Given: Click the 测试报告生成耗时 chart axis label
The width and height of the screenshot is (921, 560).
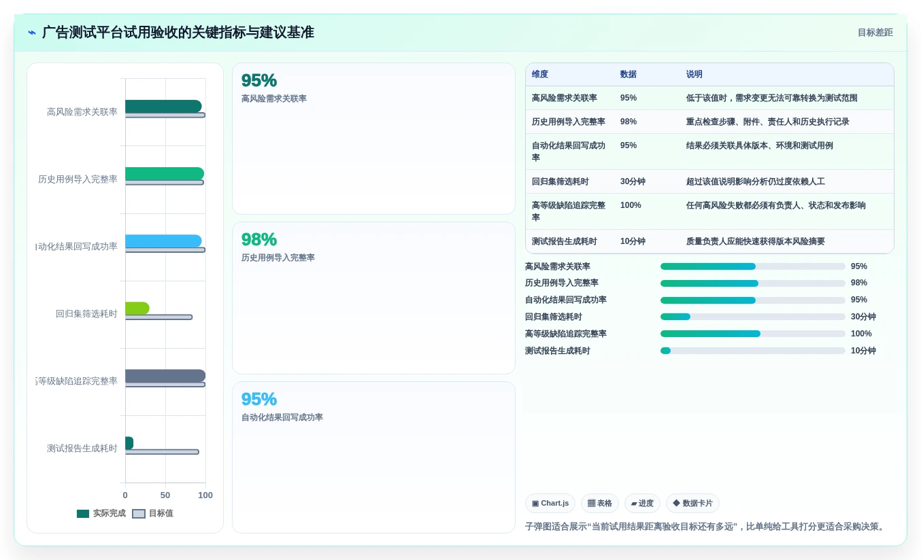Looking at the screenshot, I should pyautogui.click(x=82, y=449).
